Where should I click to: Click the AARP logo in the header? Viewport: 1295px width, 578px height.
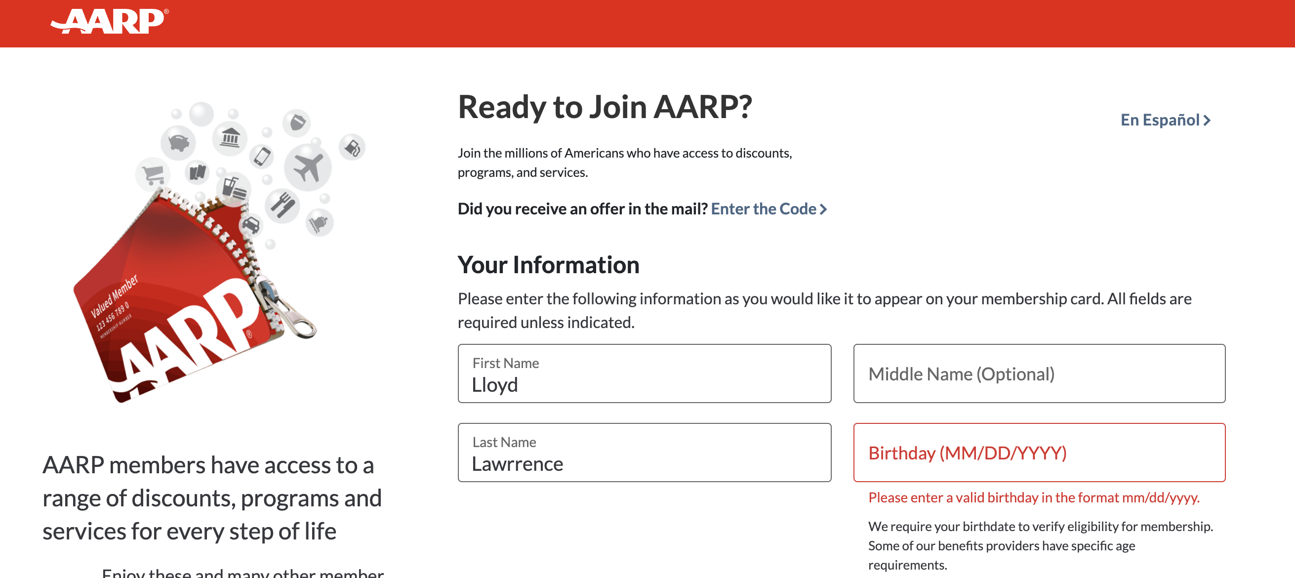click(110, 21)
